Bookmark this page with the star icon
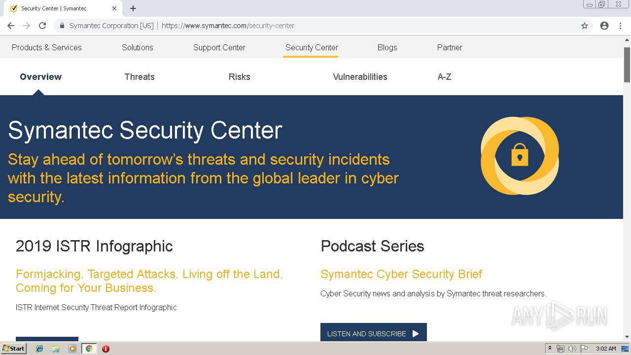The image size is (631, 355). 585,26
